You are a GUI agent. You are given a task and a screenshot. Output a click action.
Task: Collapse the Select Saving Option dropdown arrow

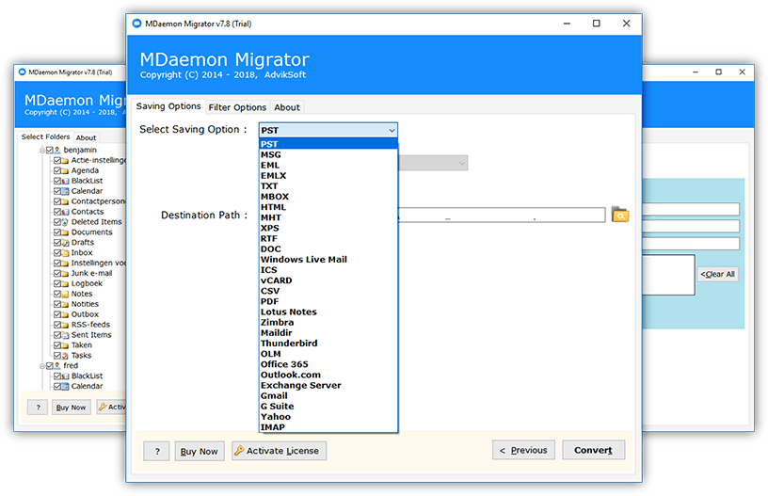point(392,130)
